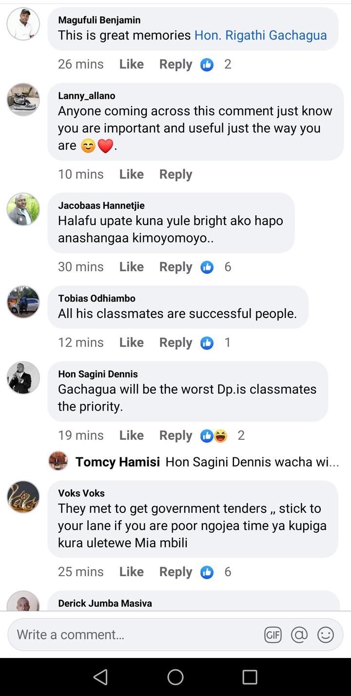View like count on Voks Voks comment
351x696 pixels.
pyautogui.click(x=216, y=572)
